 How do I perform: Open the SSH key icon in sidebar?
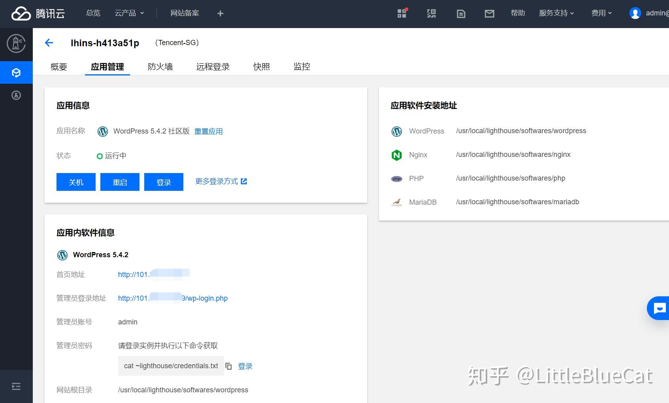point(16,95)
